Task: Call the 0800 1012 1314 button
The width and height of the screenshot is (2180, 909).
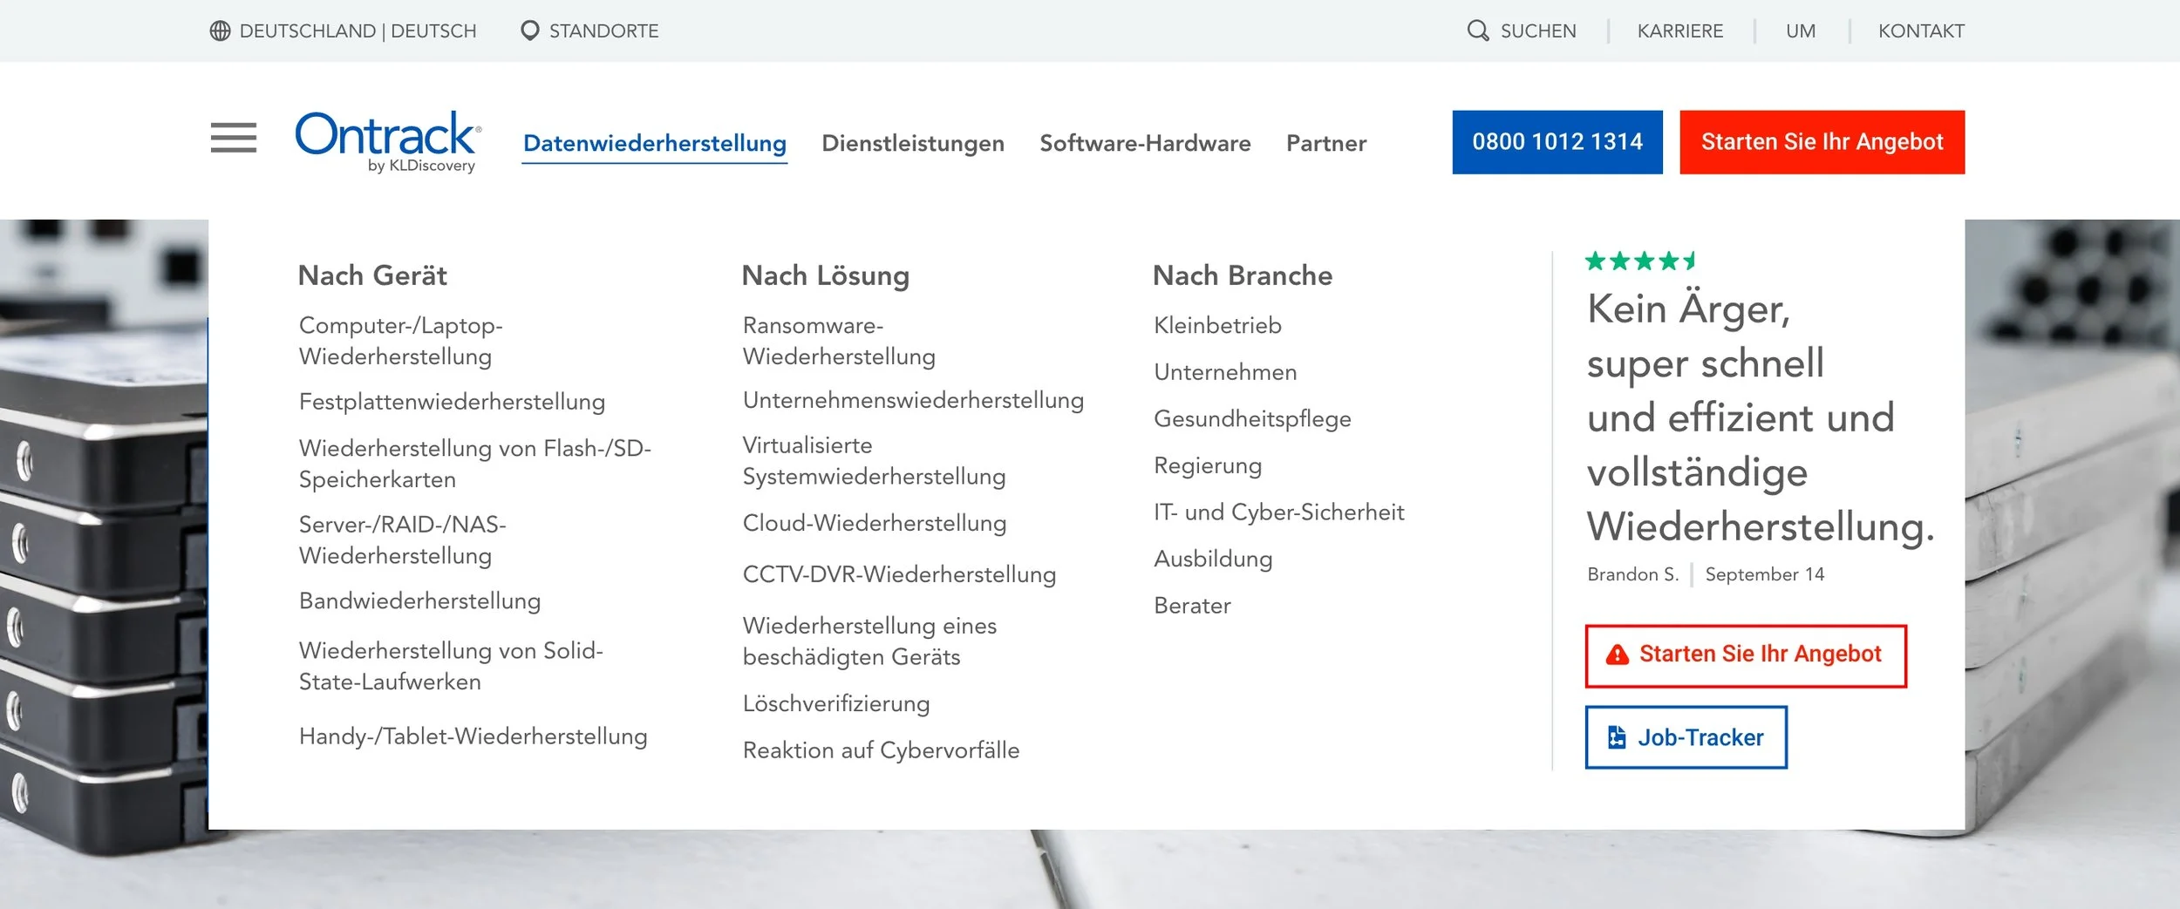Action: coord(1557,142)
